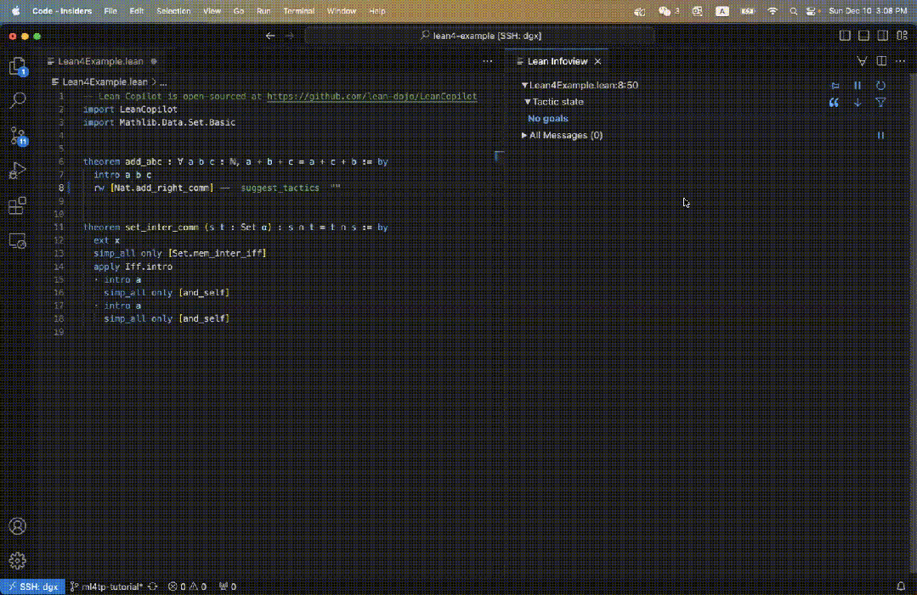The image size is (917, 595).
Task: Open the Terminal menu
Action: [x=301, y=11]
